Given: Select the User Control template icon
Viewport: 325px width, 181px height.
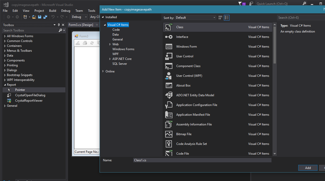Looking at the screenshot, I should pyautogui.click(x=169, y=56).
